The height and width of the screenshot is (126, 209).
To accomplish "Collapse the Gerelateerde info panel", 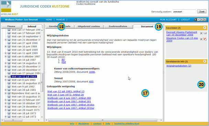I will coord(205,61).
